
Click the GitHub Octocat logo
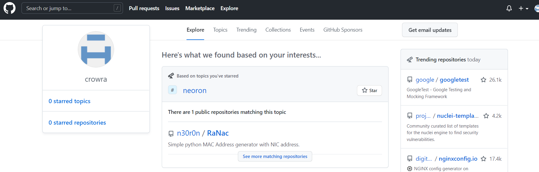coord(10,8)
